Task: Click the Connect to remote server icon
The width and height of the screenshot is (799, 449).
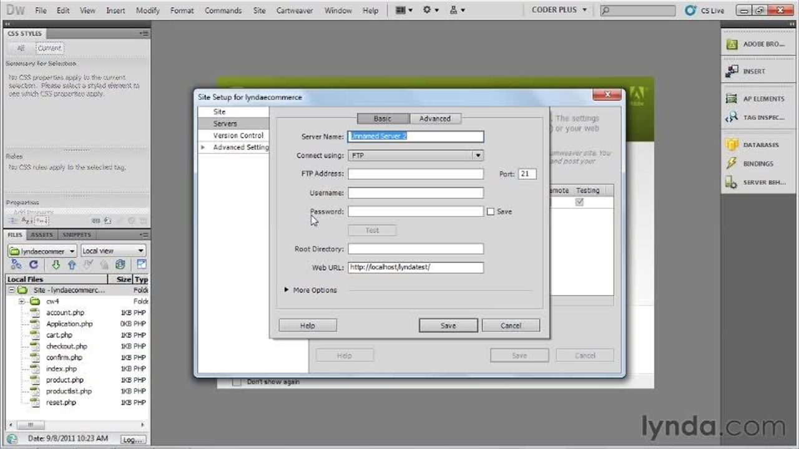Action: [16, 265]
